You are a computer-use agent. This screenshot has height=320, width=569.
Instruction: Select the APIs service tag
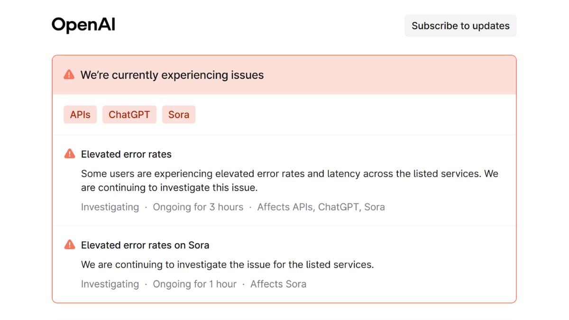(x=80, y=115)
